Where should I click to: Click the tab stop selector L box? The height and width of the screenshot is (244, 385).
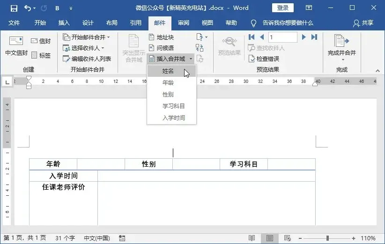click(x=7, y=82)
